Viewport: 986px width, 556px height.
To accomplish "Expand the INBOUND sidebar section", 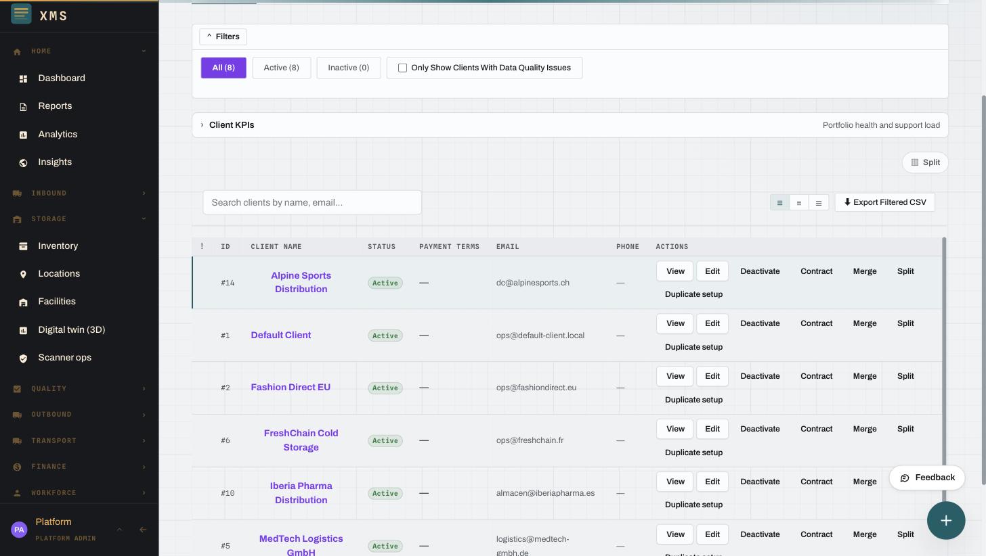I will coord(144,193).
